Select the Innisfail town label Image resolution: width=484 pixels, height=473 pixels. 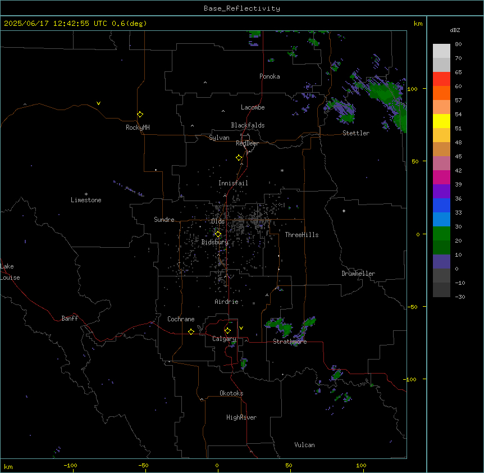click(x=233, y=183)
